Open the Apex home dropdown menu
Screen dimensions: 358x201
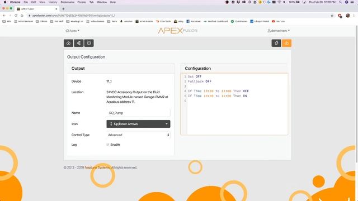73,31
